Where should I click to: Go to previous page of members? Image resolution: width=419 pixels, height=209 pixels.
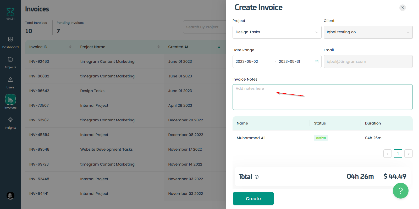click(x=388, y=154)
